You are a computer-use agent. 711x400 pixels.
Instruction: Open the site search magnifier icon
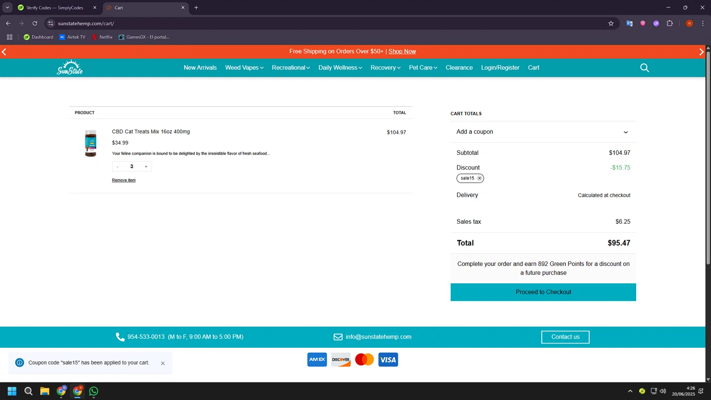point(644,68)
